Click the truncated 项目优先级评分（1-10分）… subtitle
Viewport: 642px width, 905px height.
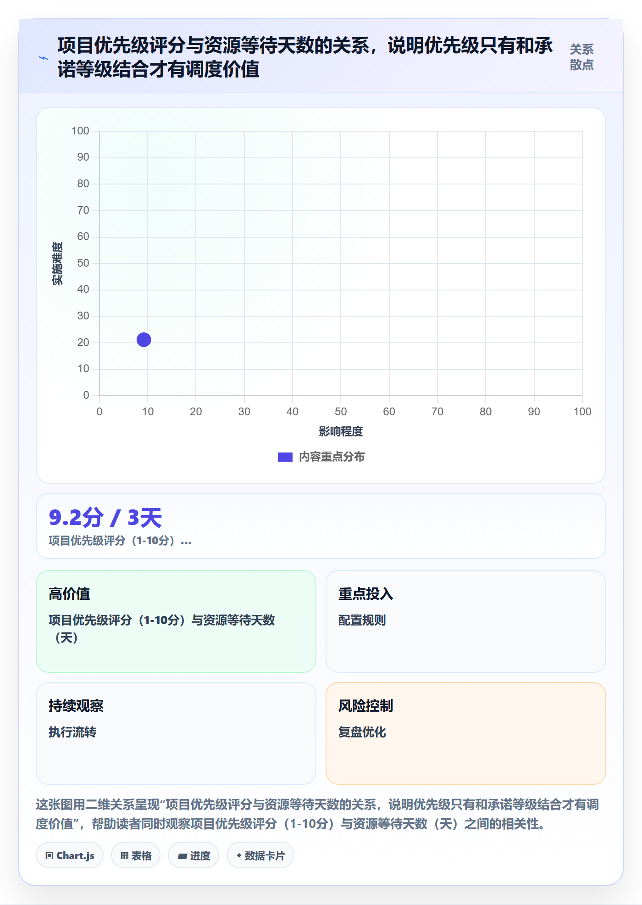[x=120, y=541]
